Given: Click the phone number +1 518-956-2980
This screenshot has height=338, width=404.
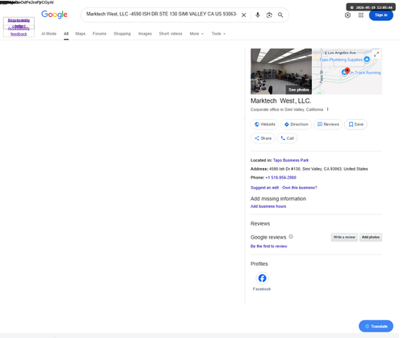Looking at the screenshot, I should coord(280,177).
